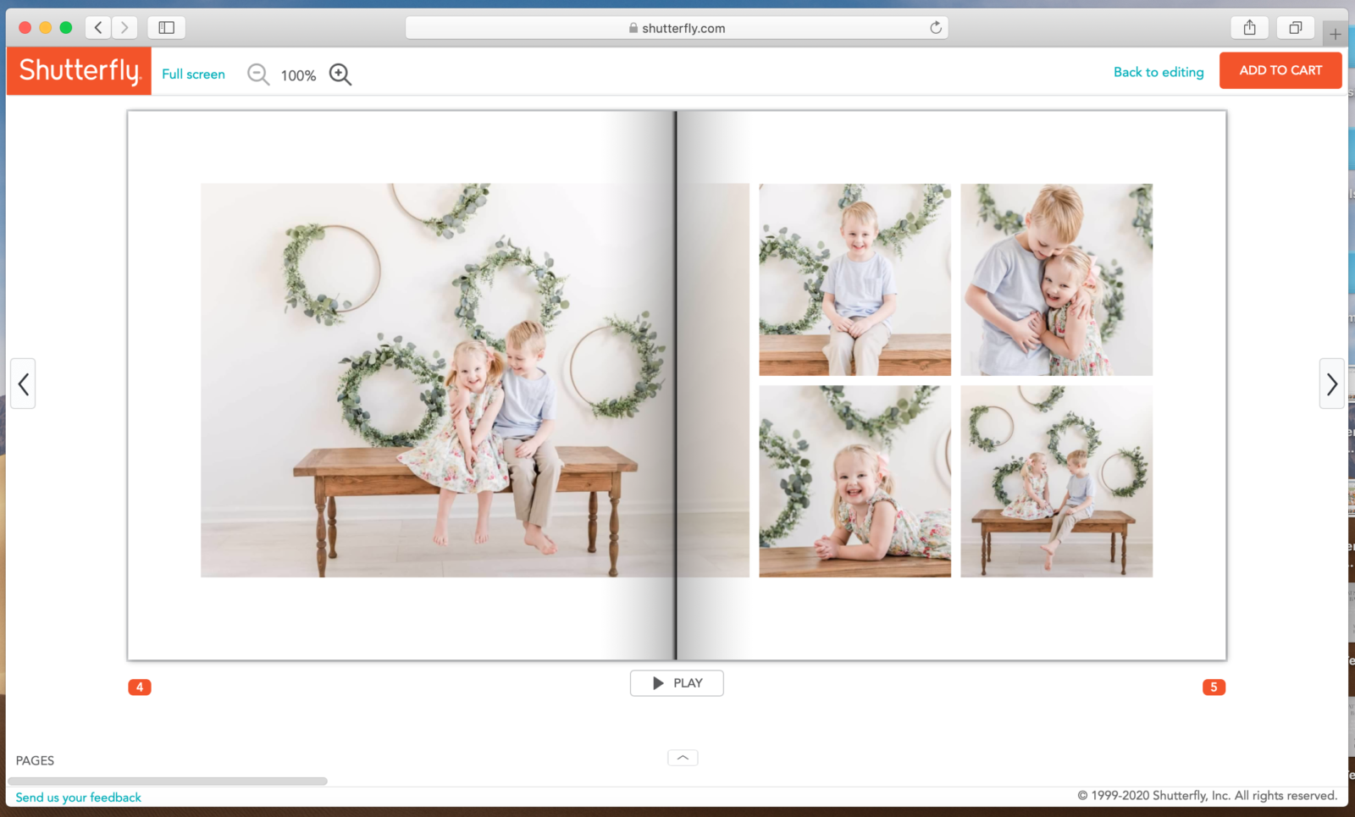
Task: Expand the PAGES thumbnail panel
Action: tap(35, 760)
